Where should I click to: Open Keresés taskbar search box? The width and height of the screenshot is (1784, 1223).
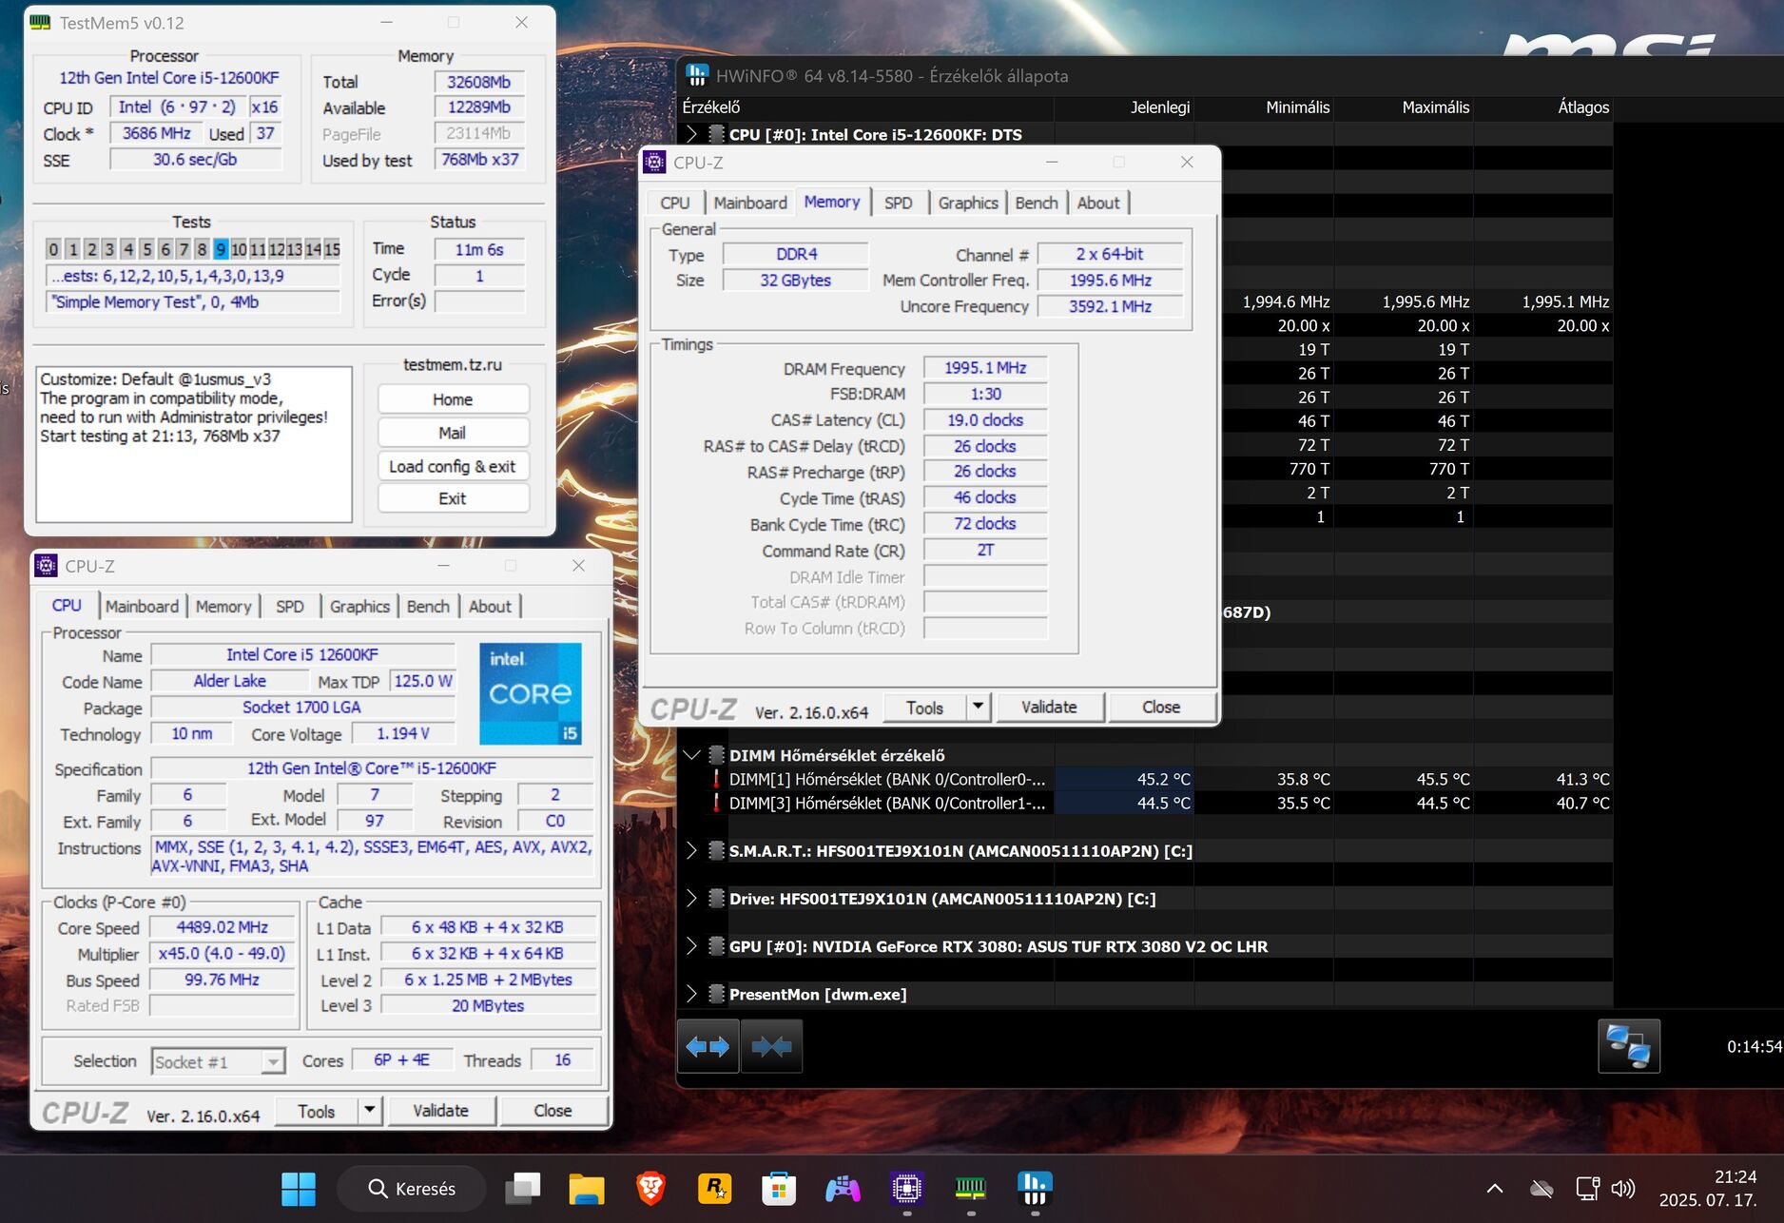pyautogui.click(x=412, y=1189)
